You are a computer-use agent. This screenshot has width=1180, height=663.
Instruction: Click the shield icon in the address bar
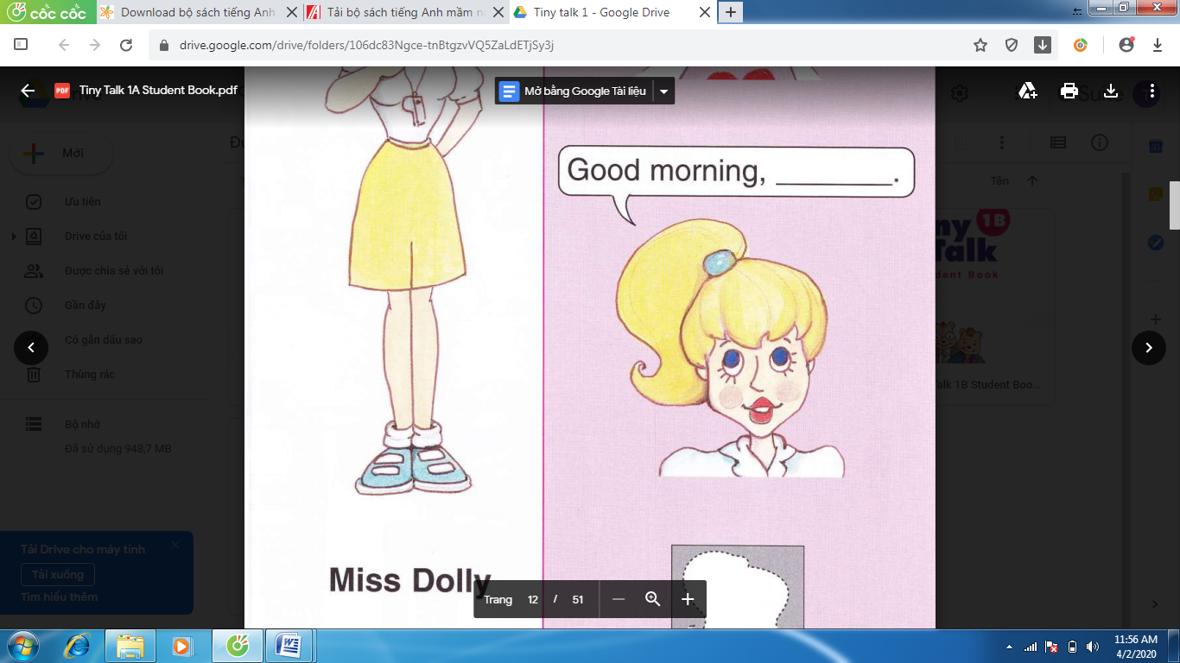[1012, 45]
